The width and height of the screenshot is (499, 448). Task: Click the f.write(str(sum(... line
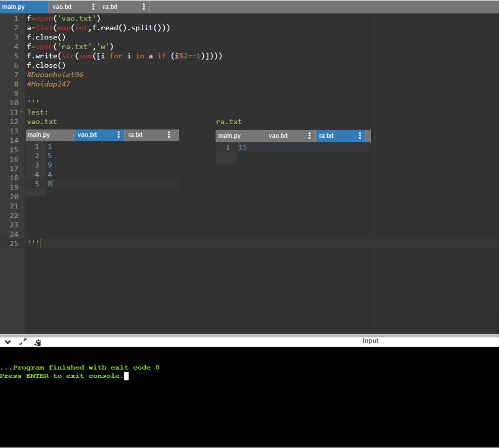click(x=124, y=56)
